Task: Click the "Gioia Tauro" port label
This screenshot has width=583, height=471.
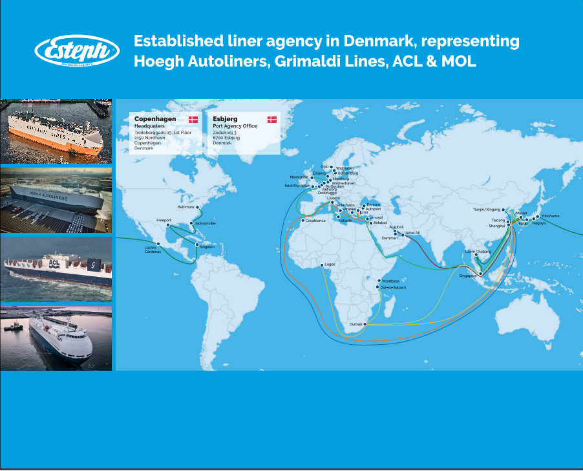Action: tap(345, 205)
